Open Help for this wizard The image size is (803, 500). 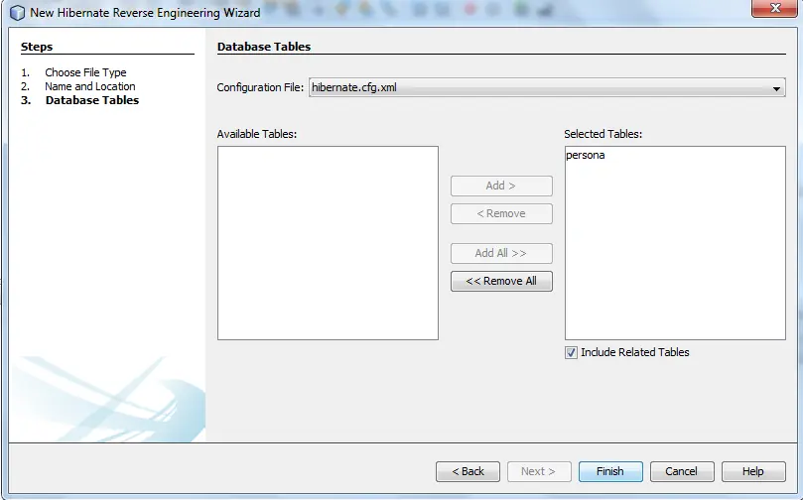(753, 471)
